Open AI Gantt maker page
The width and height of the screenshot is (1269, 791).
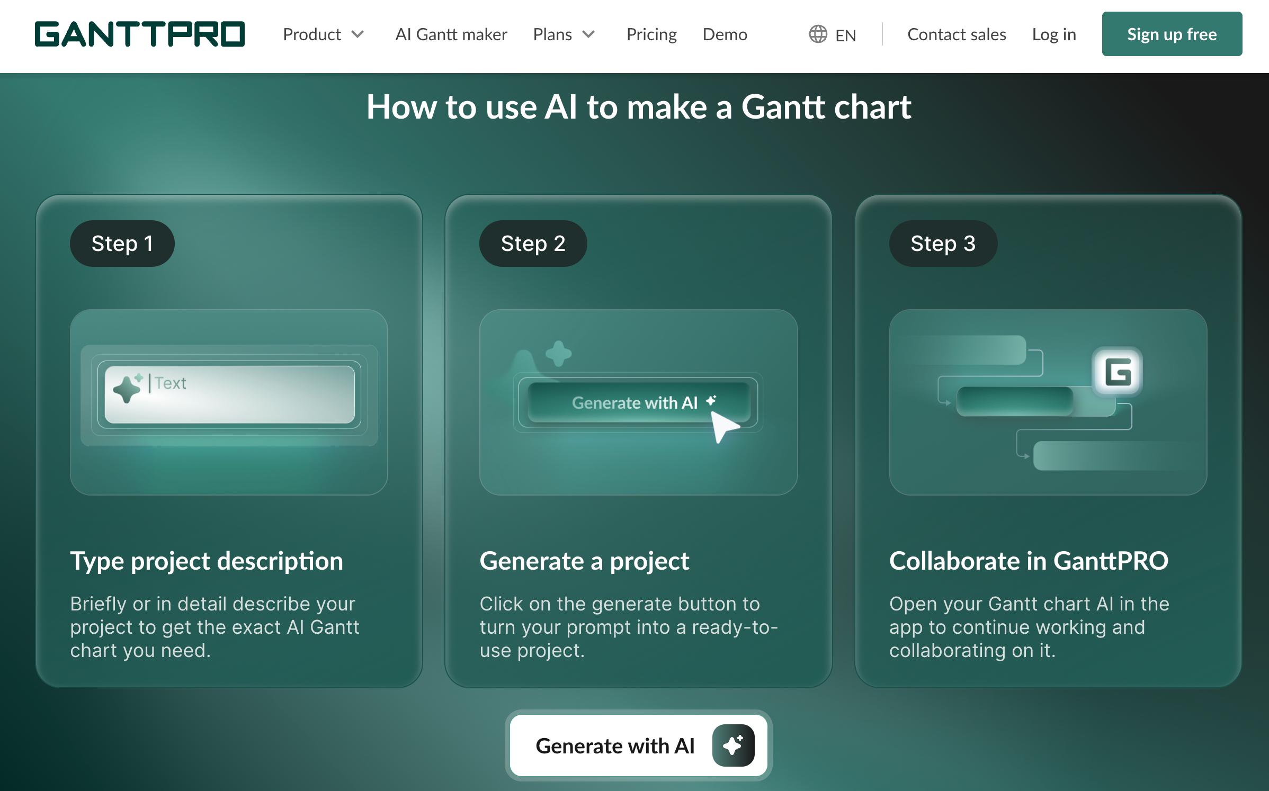pos(451,34)
